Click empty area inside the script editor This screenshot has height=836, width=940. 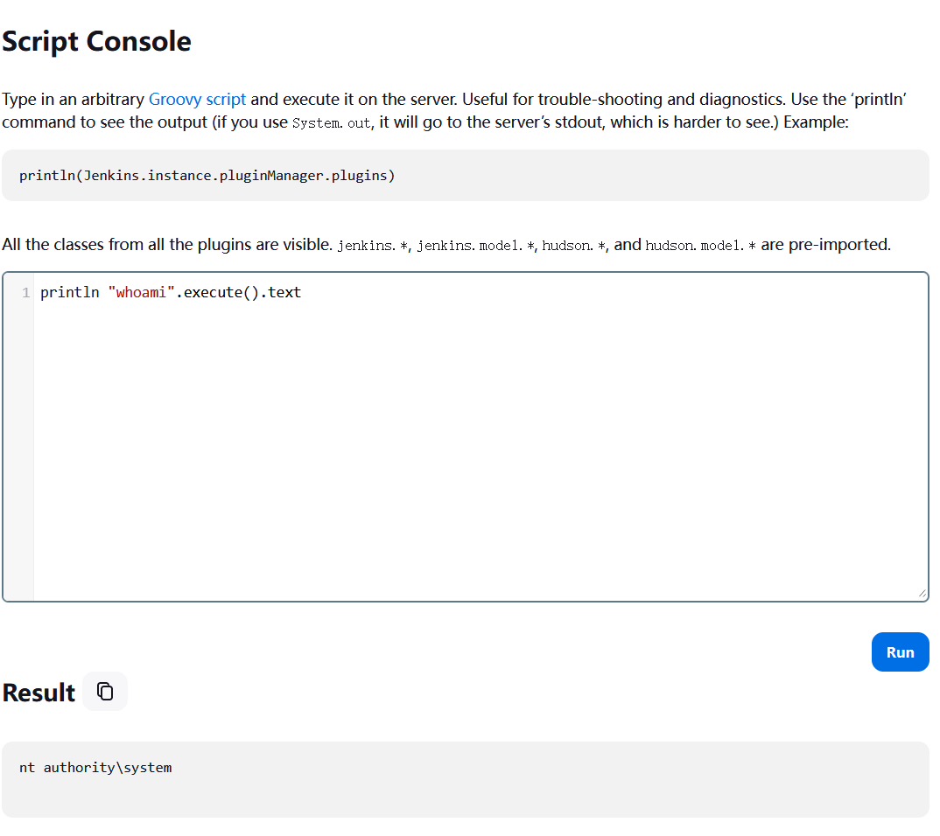(480, 446)
